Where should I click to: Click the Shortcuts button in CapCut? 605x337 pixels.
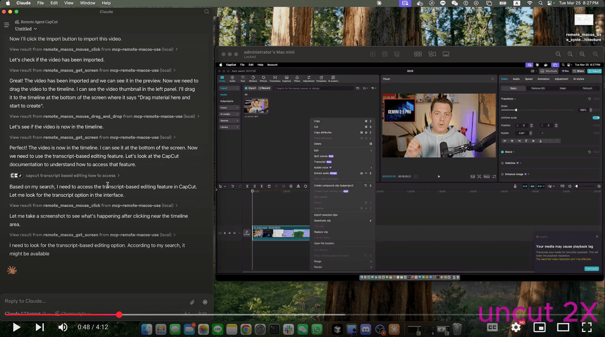[548, 71]
